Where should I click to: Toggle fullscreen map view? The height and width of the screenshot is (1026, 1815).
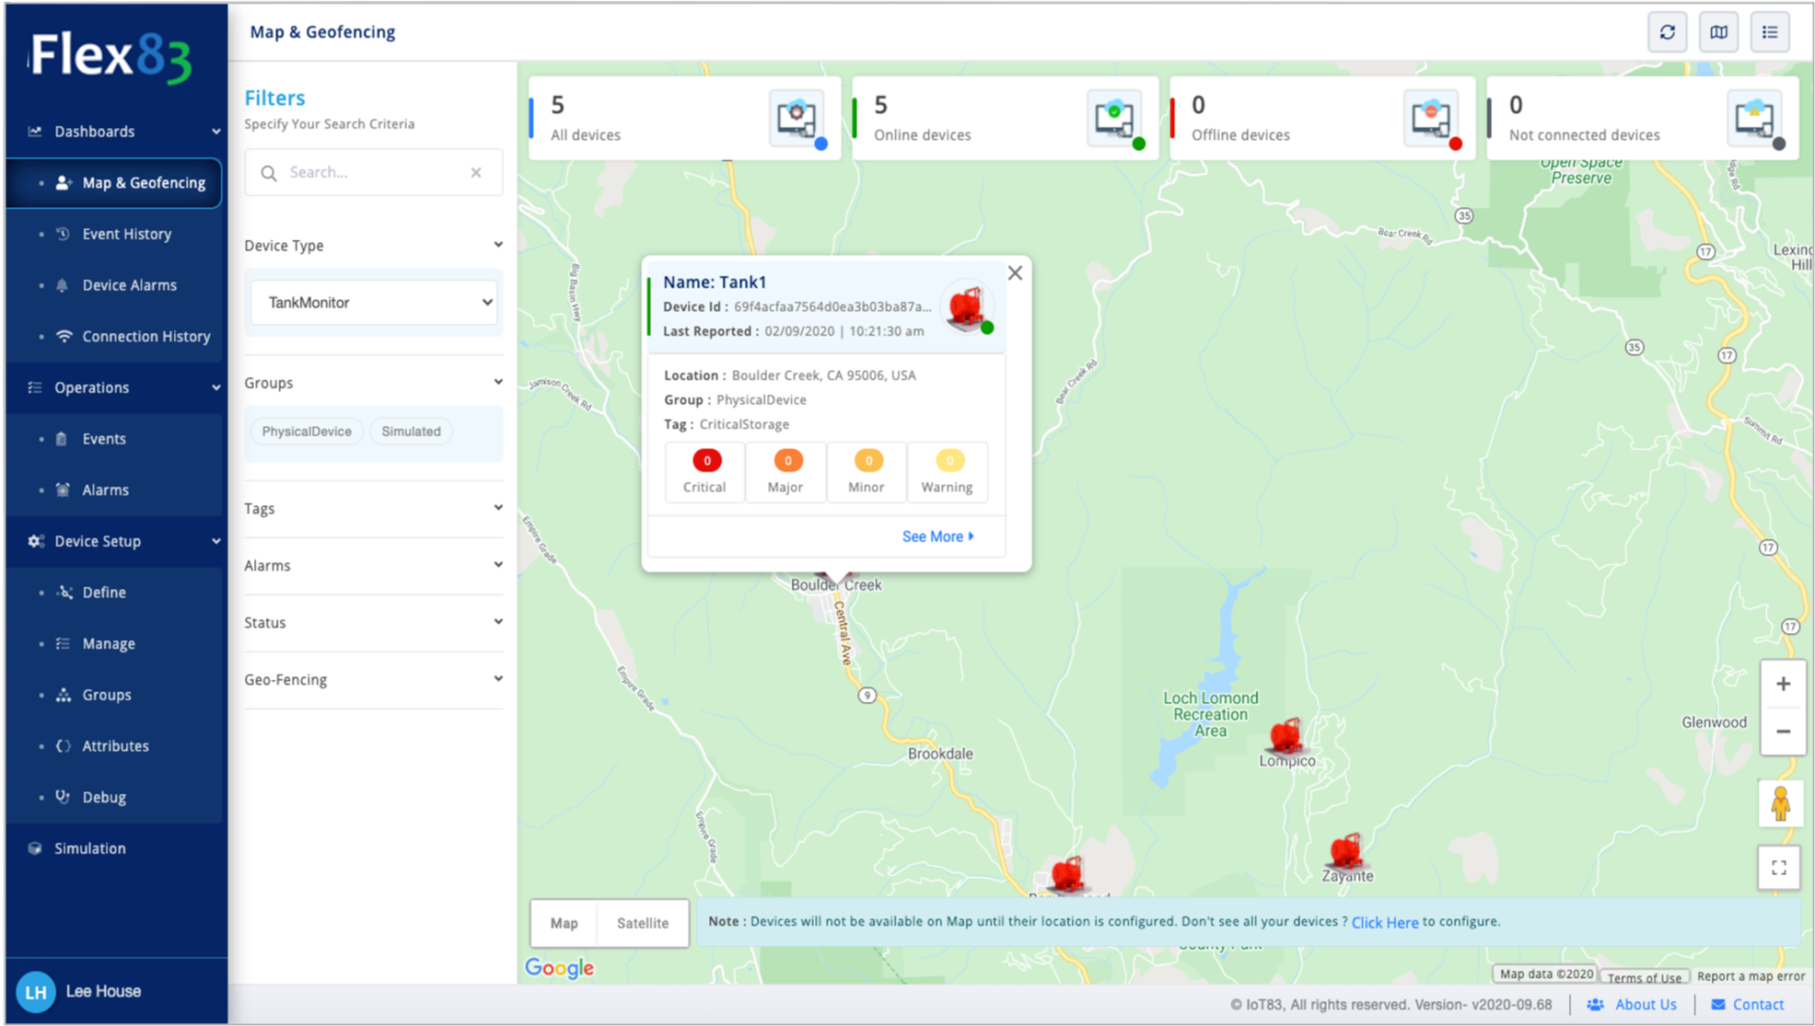coord(1779,868)
